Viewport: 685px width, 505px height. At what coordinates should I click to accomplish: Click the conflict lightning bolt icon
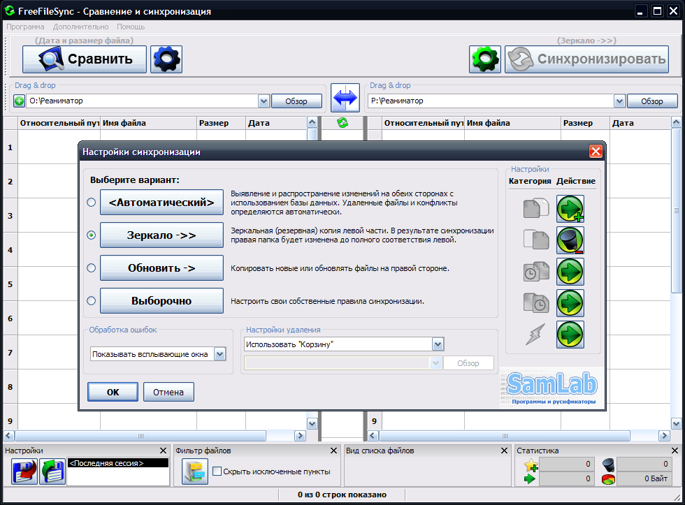coord(535,335)
